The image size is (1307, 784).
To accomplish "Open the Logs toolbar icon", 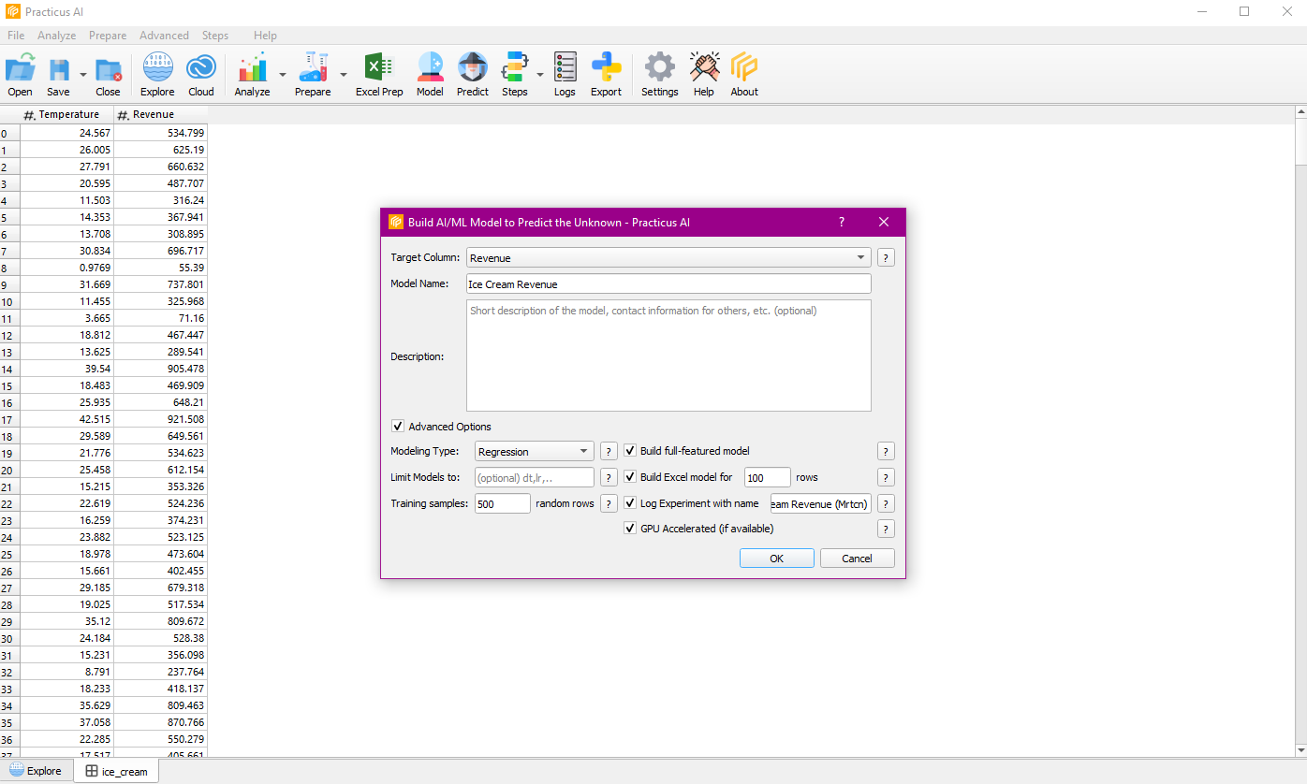I will [x=565, y=74].
